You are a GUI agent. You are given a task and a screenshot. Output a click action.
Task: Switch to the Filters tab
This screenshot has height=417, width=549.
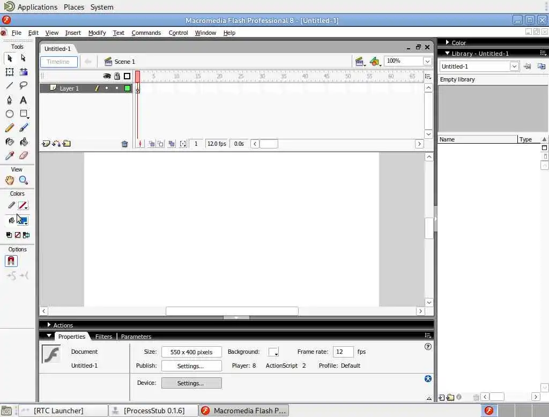103,337
